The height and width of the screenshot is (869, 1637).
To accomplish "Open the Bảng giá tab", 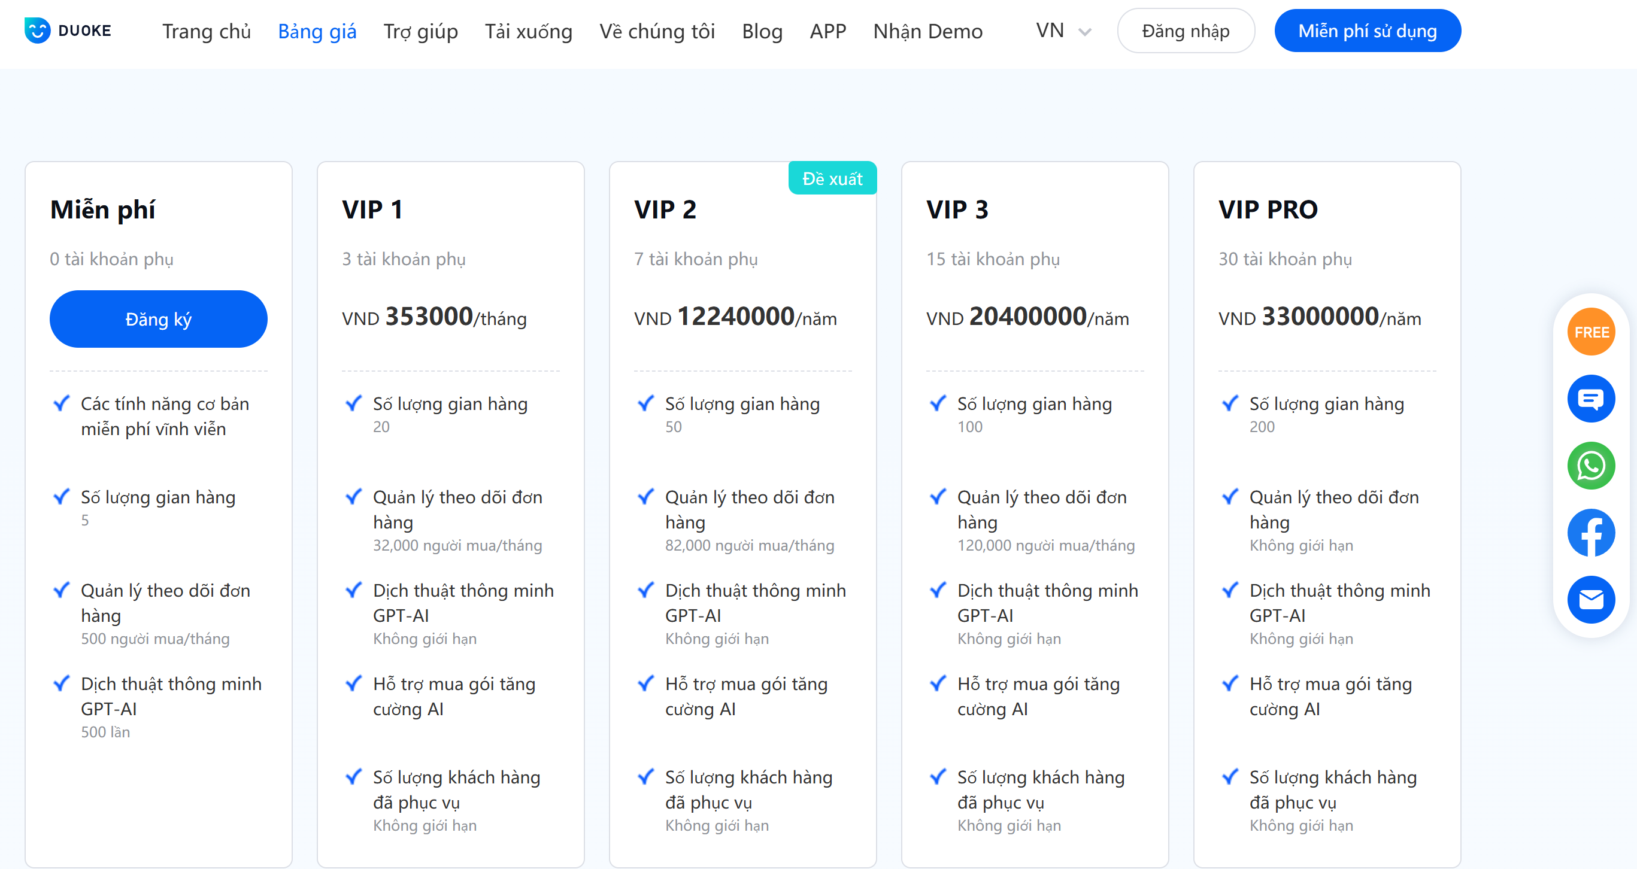I will pos(317,31).
